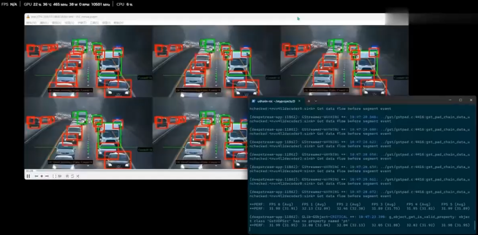Open the Audio (音频) menu in VLC

[x=56, y=22]
